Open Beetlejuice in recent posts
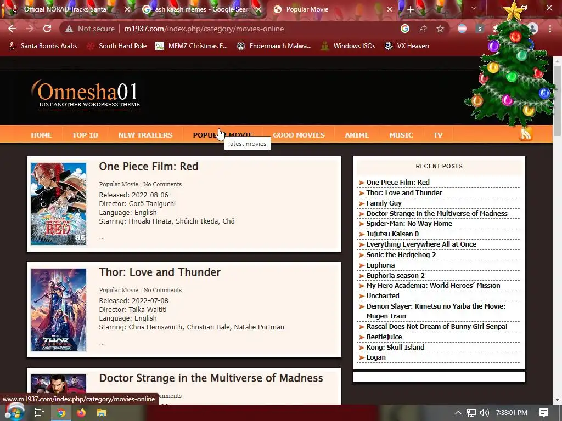The width and height of the screenshot is (562, 421). (x=384, y=337)
